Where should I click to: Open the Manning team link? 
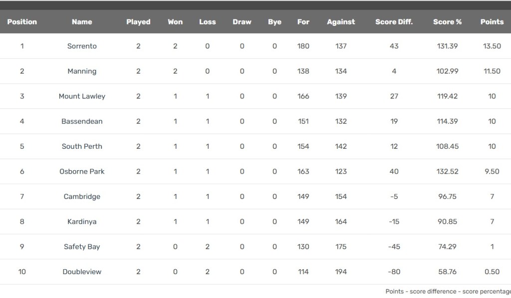coord(82,71)
